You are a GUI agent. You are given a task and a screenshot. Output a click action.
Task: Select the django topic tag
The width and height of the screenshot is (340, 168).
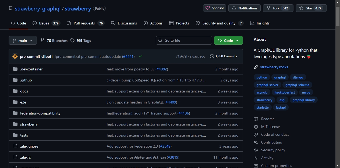point(298,77)
